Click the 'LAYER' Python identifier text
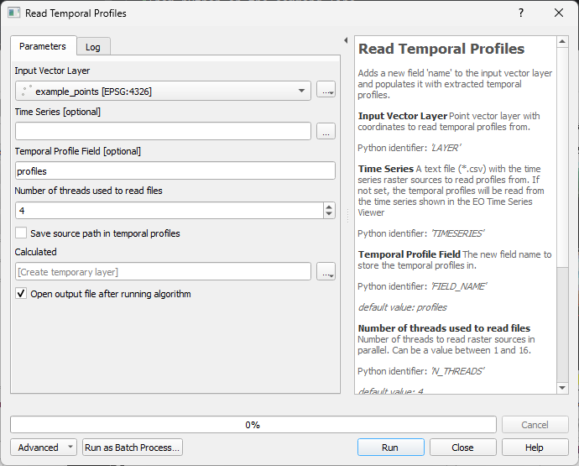 pyautogui.click(x=446, y=148)
